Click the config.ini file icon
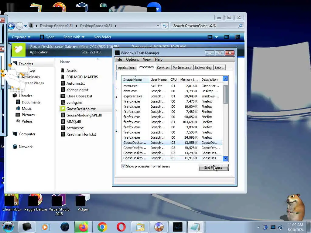Viewport: 311px width, 233px height. (63, 103)
